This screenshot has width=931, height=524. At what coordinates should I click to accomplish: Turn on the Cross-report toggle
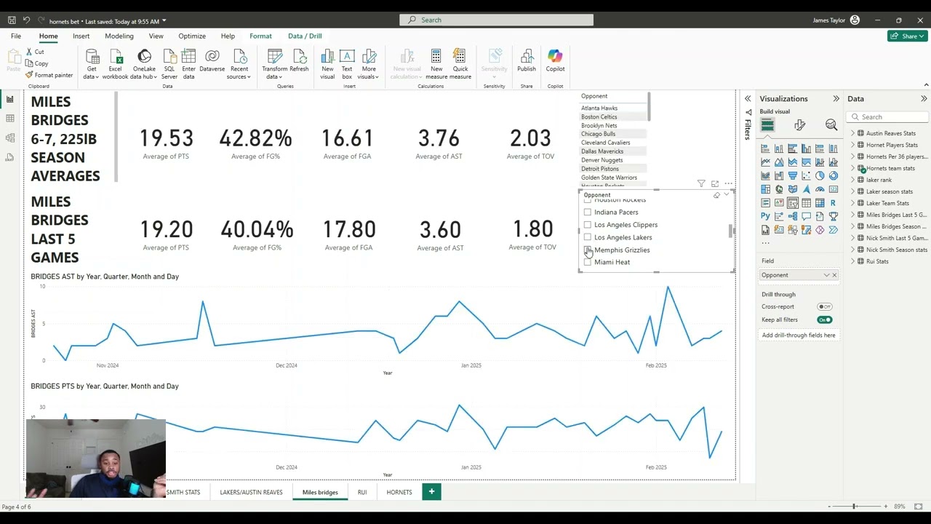coord(824,306)
